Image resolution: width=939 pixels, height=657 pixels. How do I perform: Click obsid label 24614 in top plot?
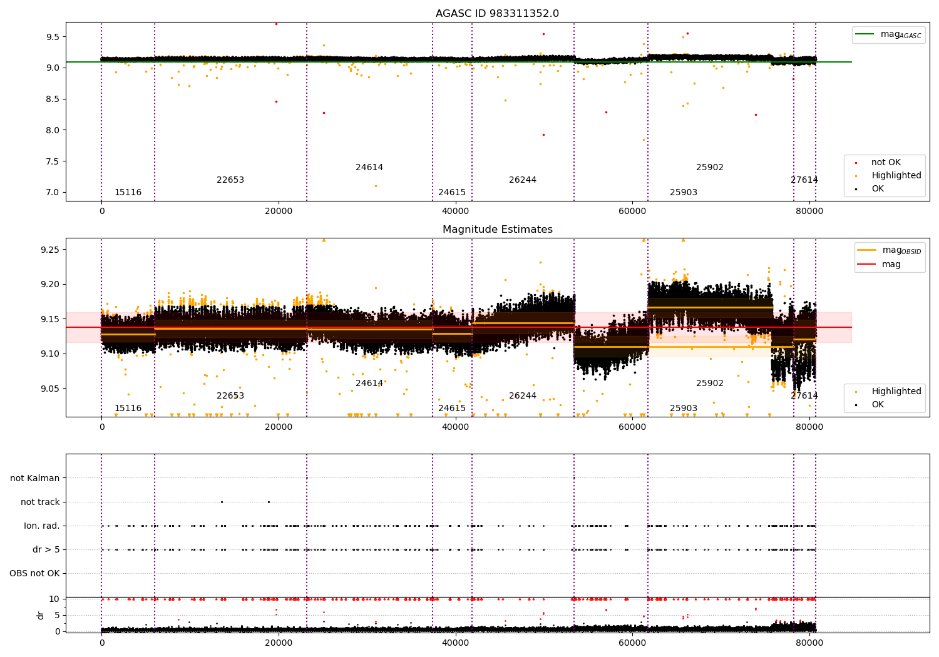tap(369, 168)
